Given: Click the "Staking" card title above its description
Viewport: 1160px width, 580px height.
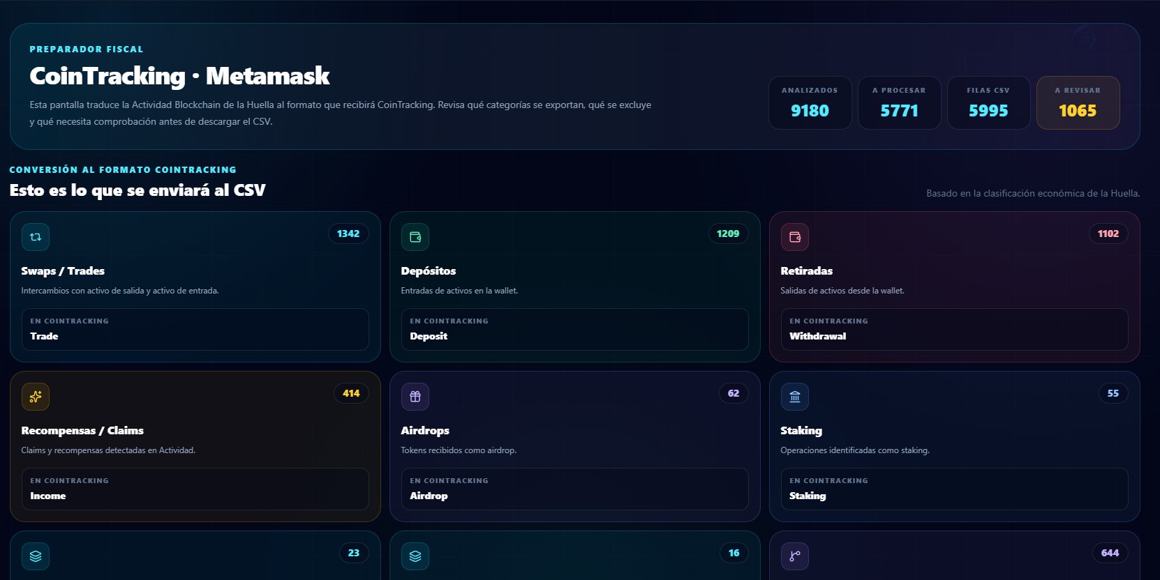Looking at the screenshot, I should 801,431.
